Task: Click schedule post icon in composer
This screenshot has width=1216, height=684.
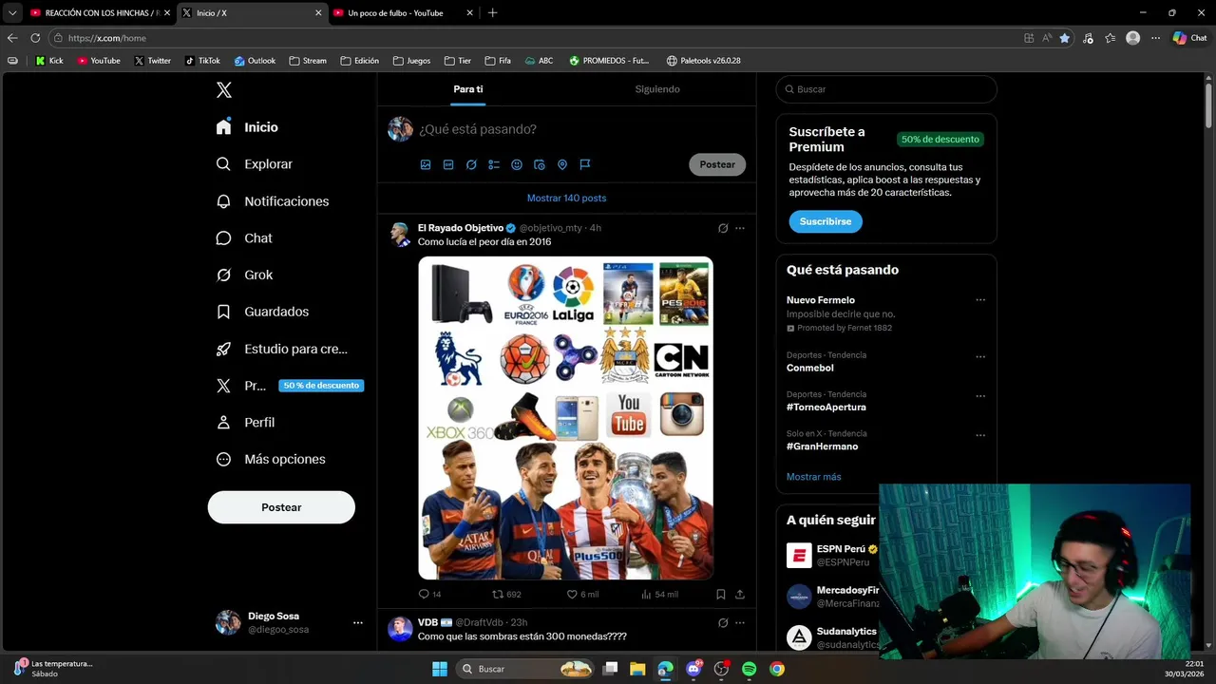Action: tap(540, 164)
